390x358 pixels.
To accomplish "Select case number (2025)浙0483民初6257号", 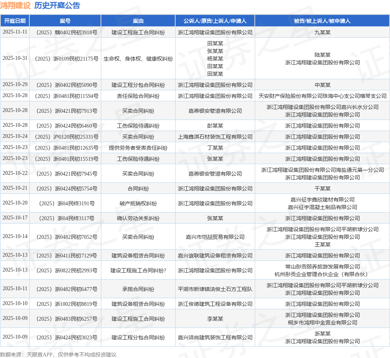I will [x=67, y=319].
